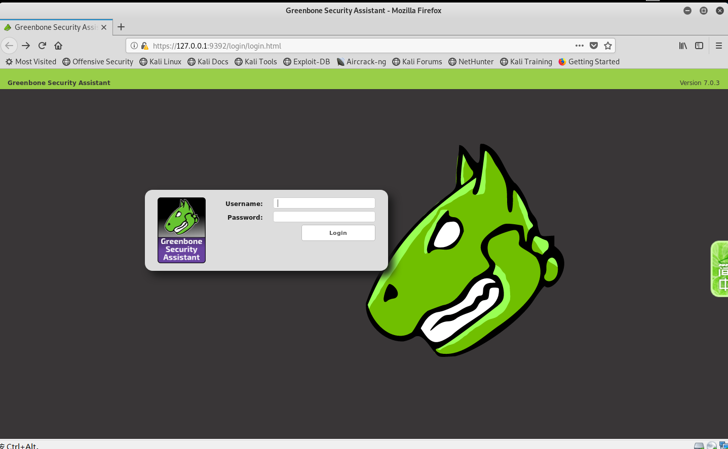Open the Firefox hamburger menu
Image resolution: width=728 pixels, height=449 pixels.
[718, 46]
